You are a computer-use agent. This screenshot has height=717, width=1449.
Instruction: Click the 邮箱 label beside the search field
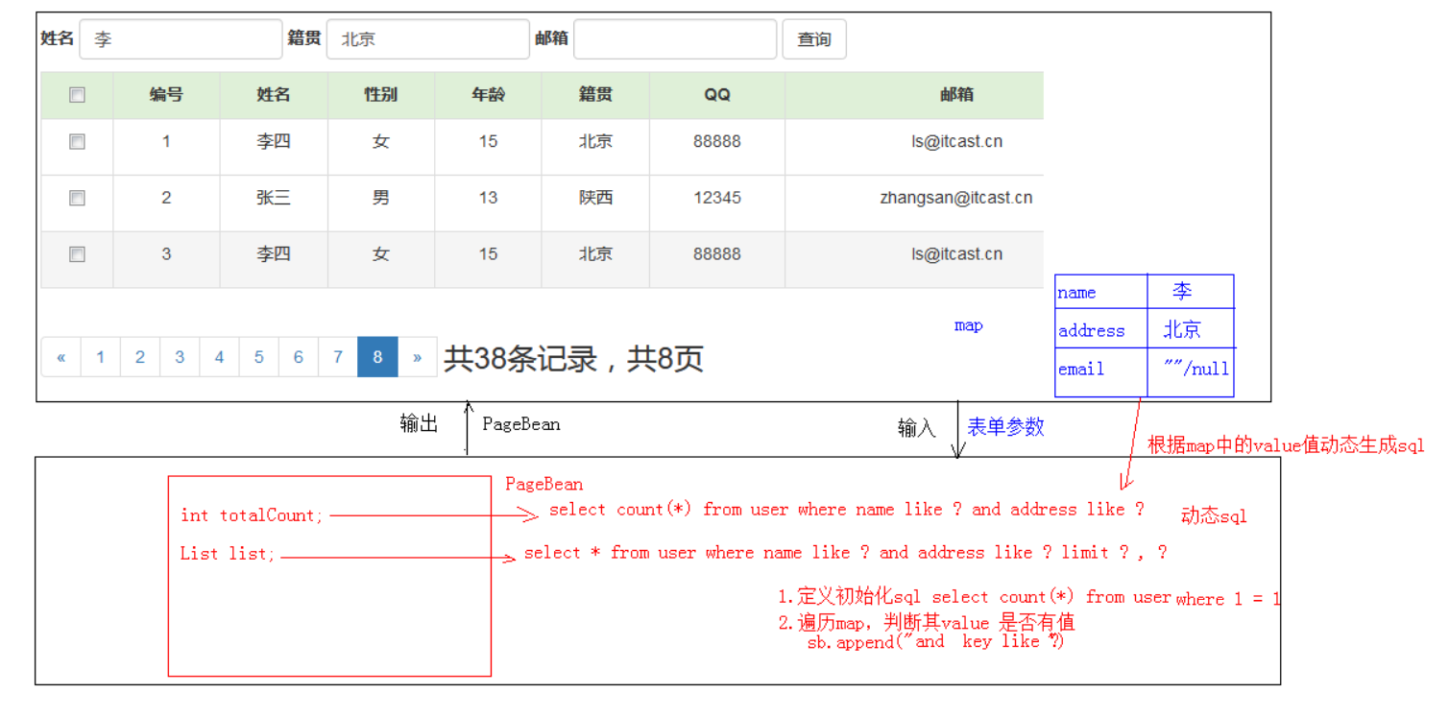coord(552,38)
